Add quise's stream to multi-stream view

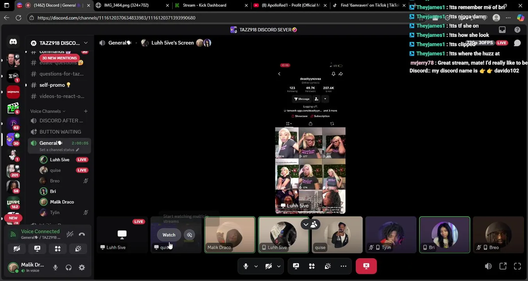coord(189,235)
